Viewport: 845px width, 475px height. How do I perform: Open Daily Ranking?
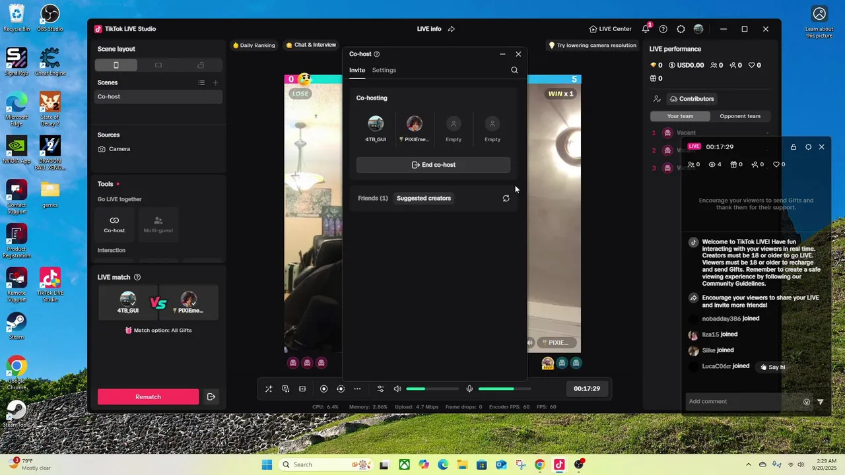point(253,46)
